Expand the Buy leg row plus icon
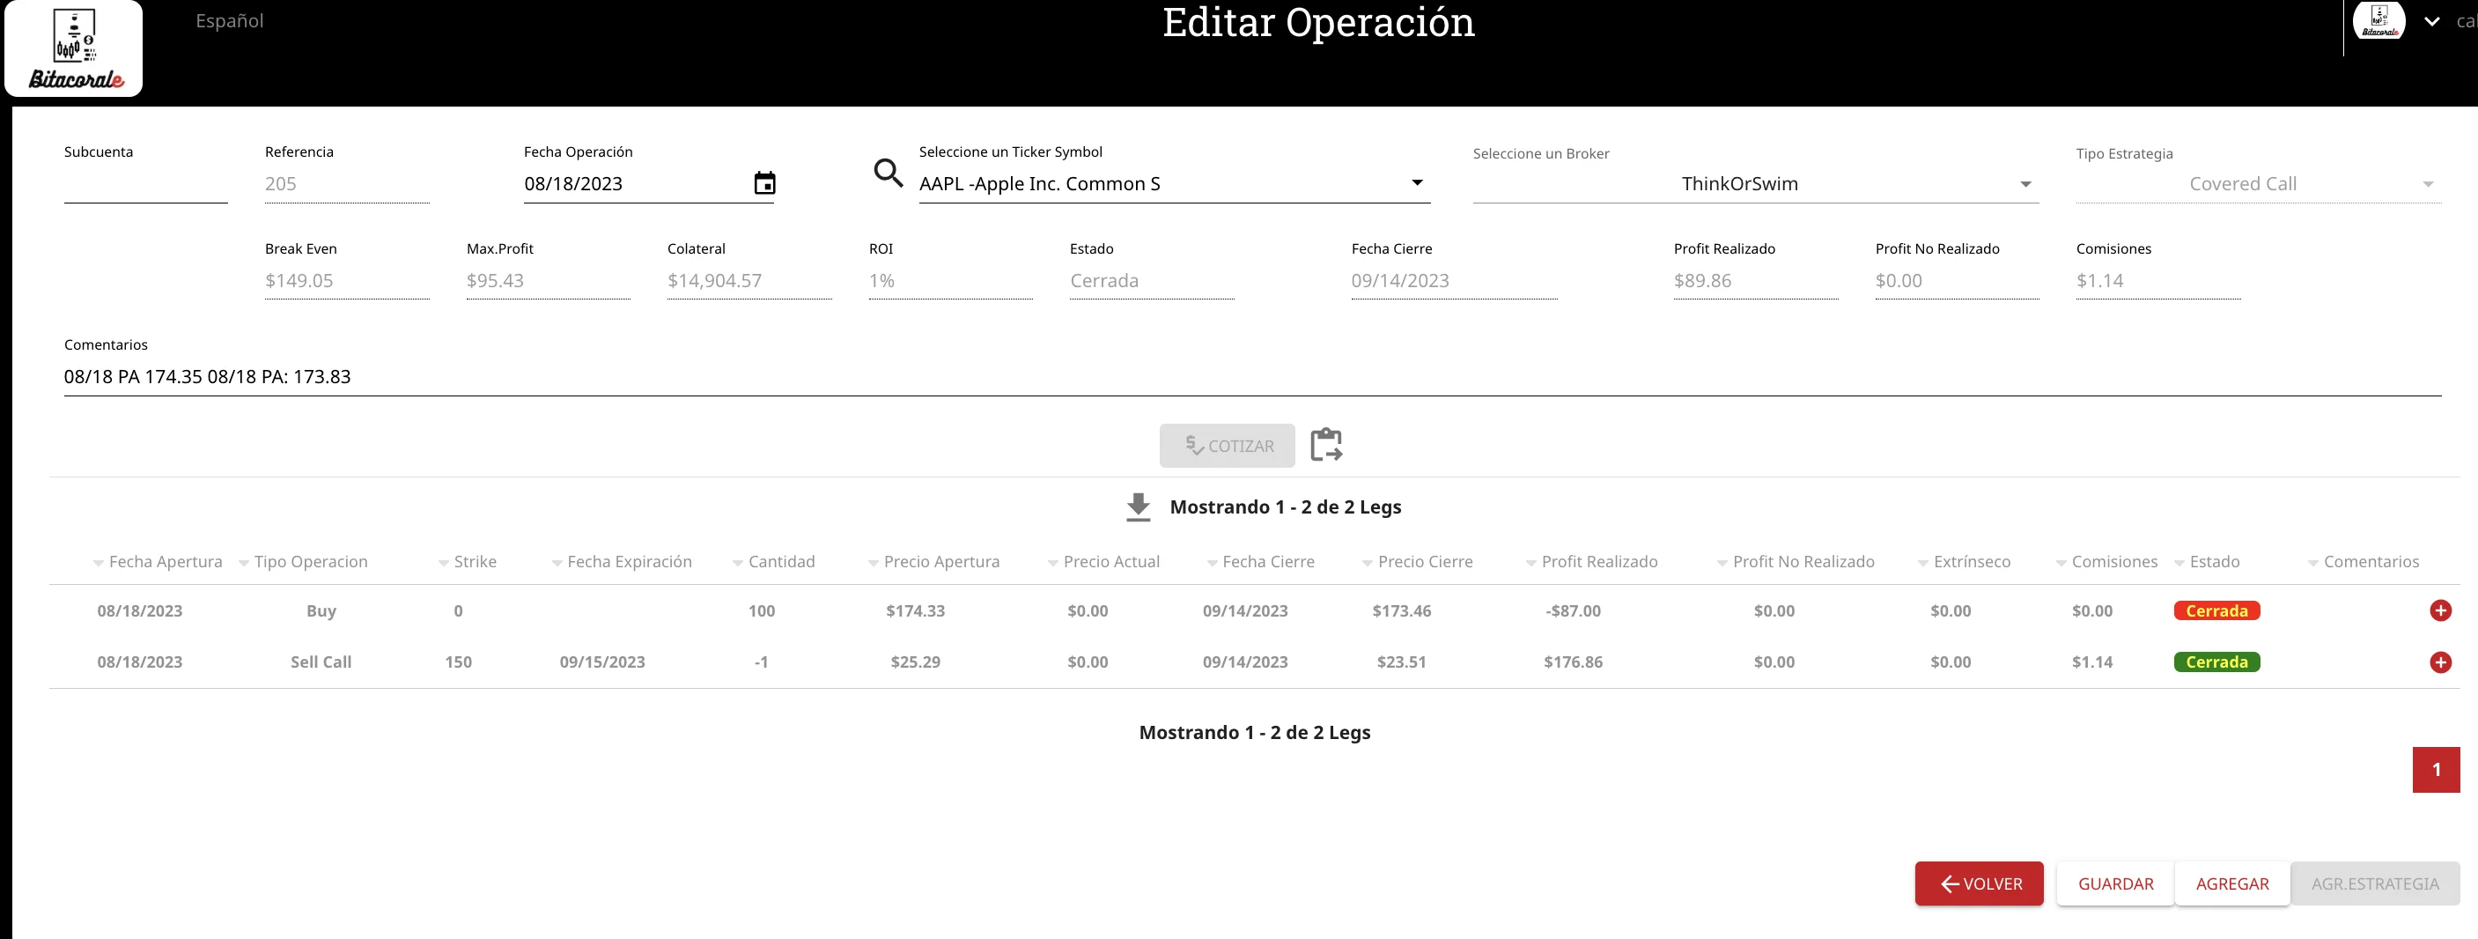This screenshot has height=939, width=2478. coord(2439,611)
